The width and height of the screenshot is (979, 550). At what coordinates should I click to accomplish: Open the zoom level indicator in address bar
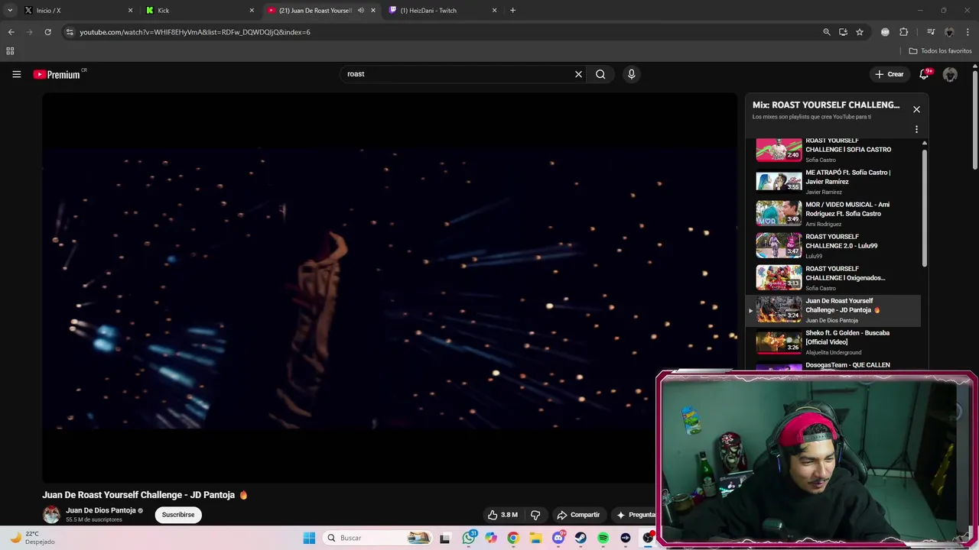pos(826,32)
